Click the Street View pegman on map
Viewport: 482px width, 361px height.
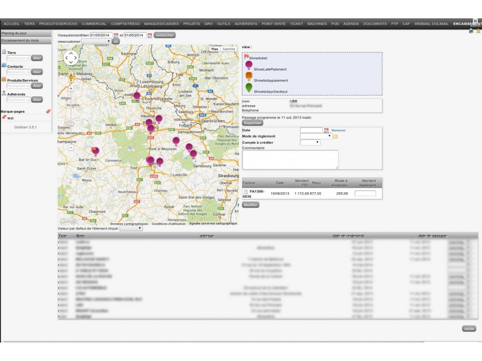coord(71,77)
